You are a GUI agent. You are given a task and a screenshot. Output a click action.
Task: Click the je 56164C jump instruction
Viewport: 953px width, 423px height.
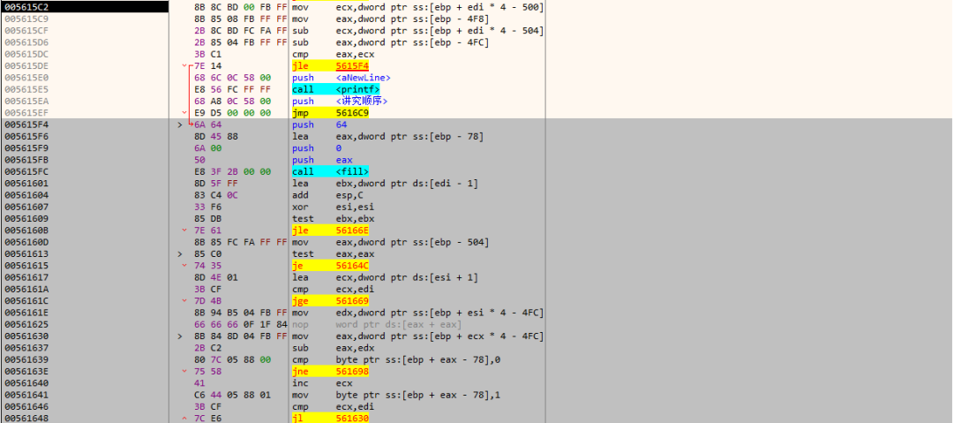coord(331,265)
